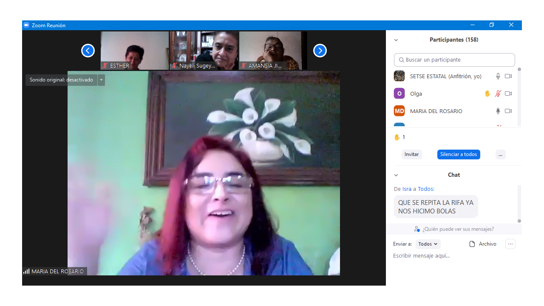This screenshot has height=306, width=544.
Task: Open chat more options ellipsis
Action: point(510,244)
